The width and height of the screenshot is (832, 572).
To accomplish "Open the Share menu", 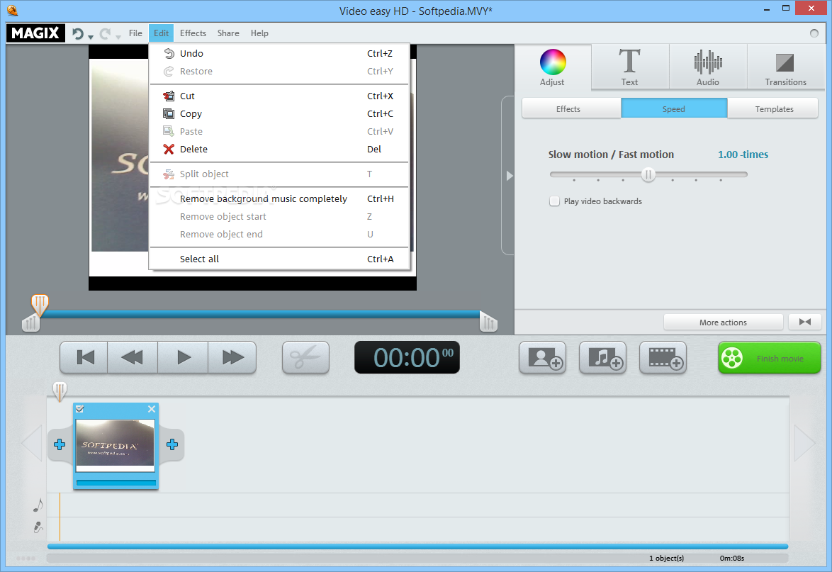I will click(228, 33).
